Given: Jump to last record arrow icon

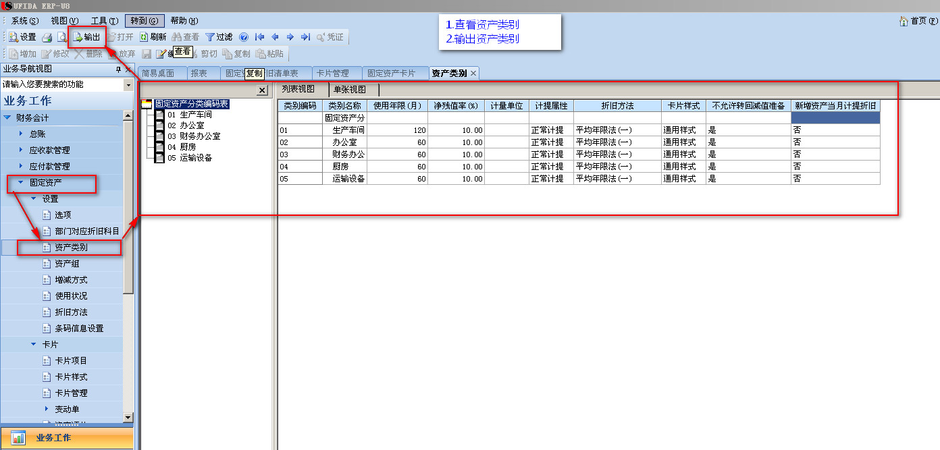Looking at the screenshot, I should click(305, 37).
